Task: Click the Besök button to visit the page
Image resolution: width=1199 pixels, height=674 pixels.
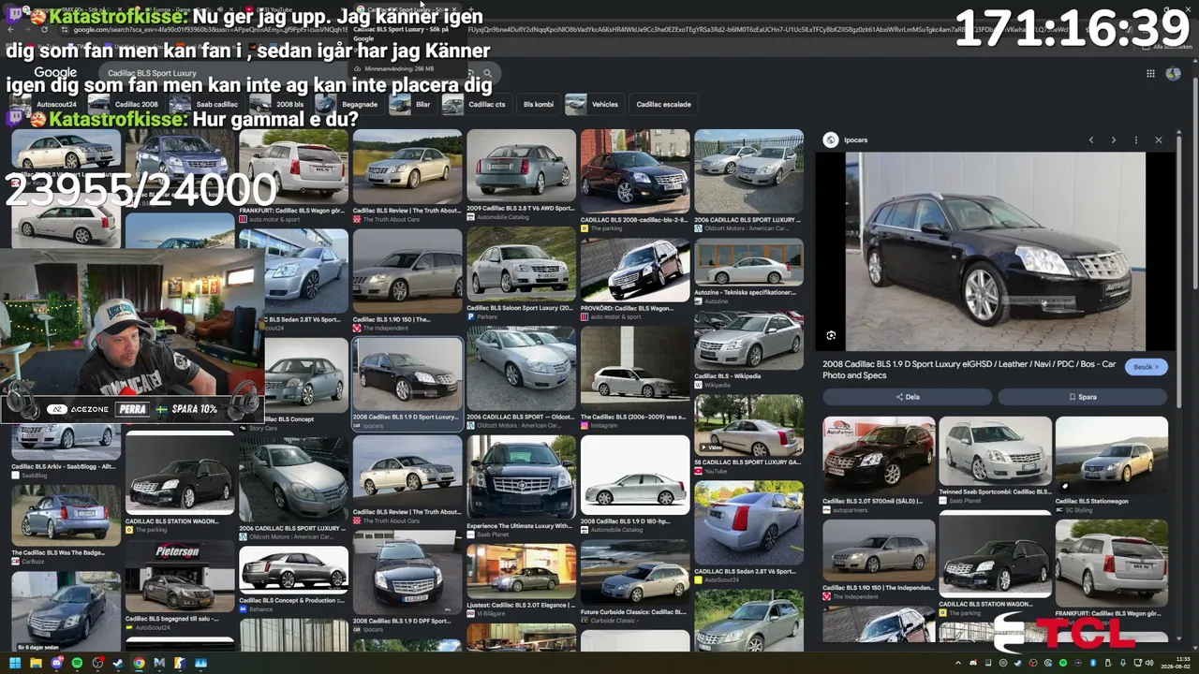Action: pyautogui.click(x=1146, y=367)
